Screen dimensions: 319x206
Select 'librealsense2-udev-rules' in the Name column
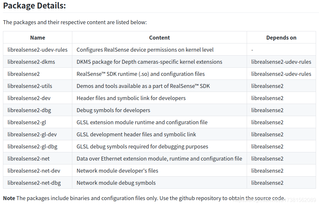pos(37,50)
